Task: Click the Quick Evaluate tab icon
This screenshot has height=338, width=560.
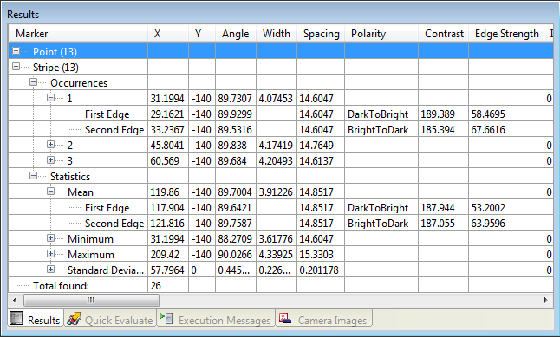Action: pyautogui.click(x=74, y=319)
